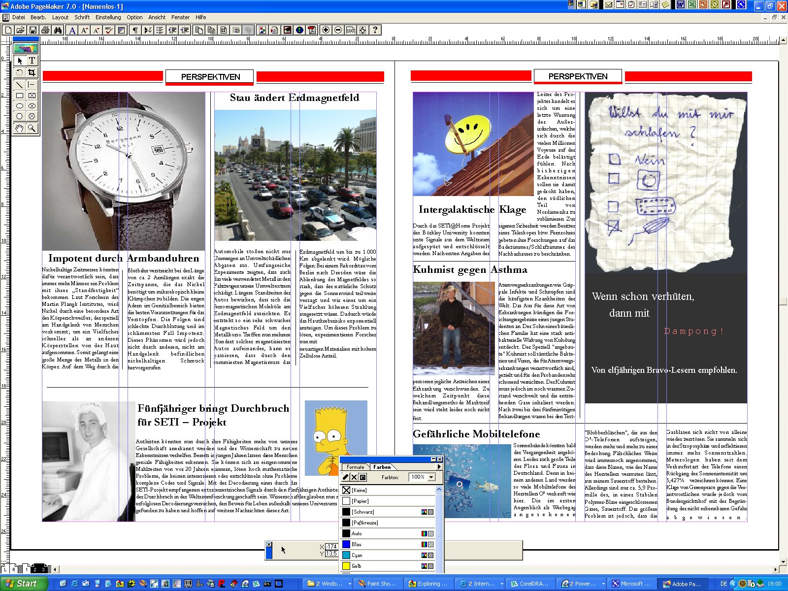Open the Einstellung menu

[108, 17]
